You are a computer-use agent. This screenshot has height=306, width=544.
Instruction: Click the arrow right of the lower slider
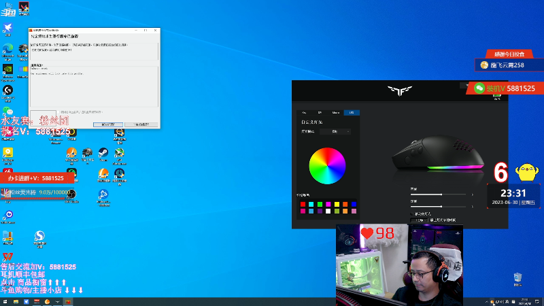tap(472, 207)
